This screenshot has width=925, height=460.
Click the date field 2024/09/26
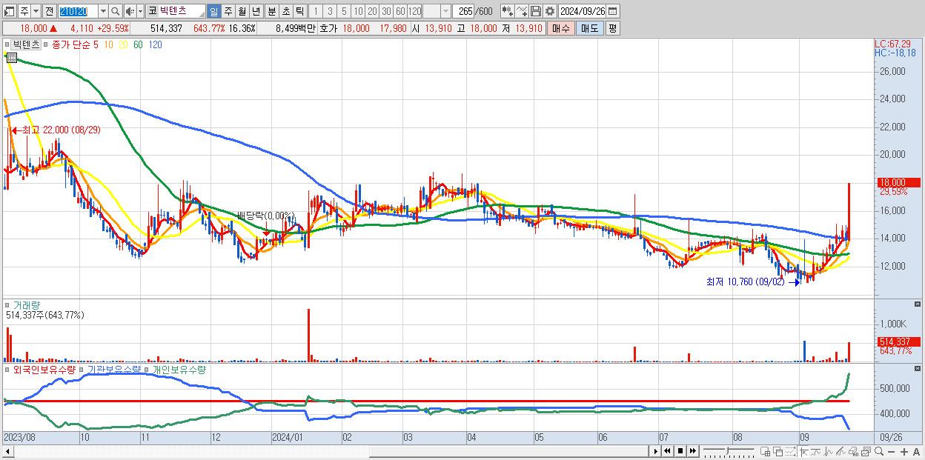point(583,11)
